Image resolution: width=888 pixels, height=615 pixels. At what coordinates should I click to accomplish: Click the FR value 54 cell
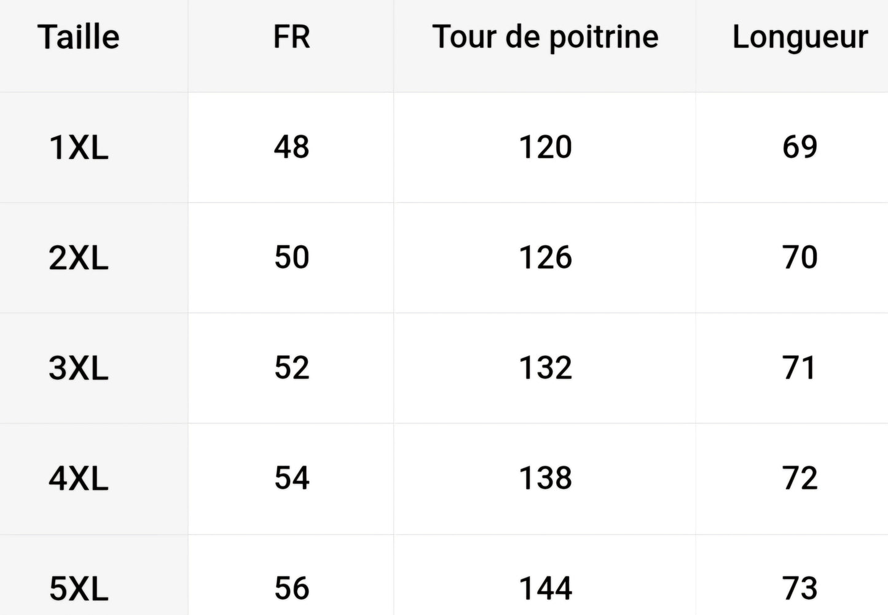291,478
